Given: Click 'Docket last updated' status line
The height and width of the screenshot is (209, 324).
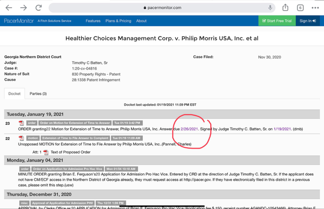Looking at the screenshot, I should pyautogui.click(x=160, y=105).
